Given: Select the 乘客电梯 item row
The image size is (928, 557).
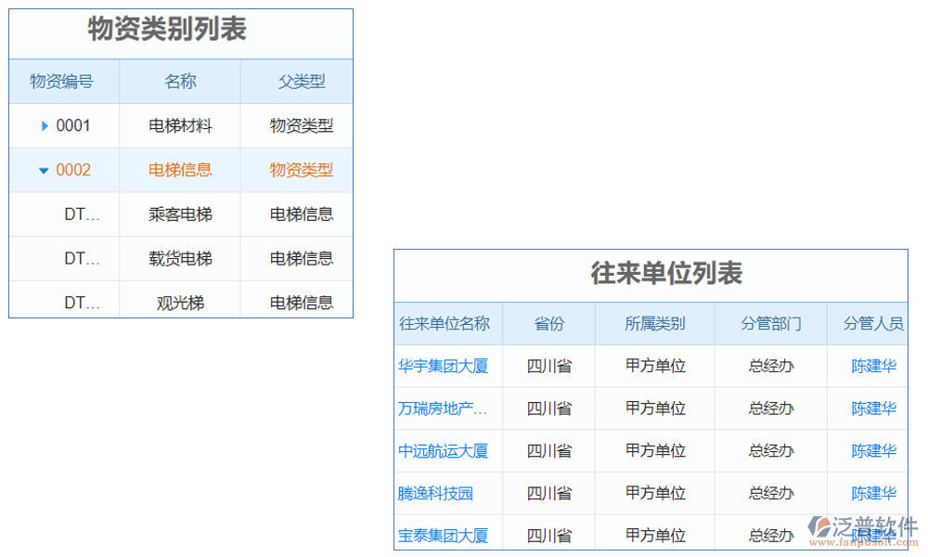Looking at the screenshot, I should [x=179, y=214].
